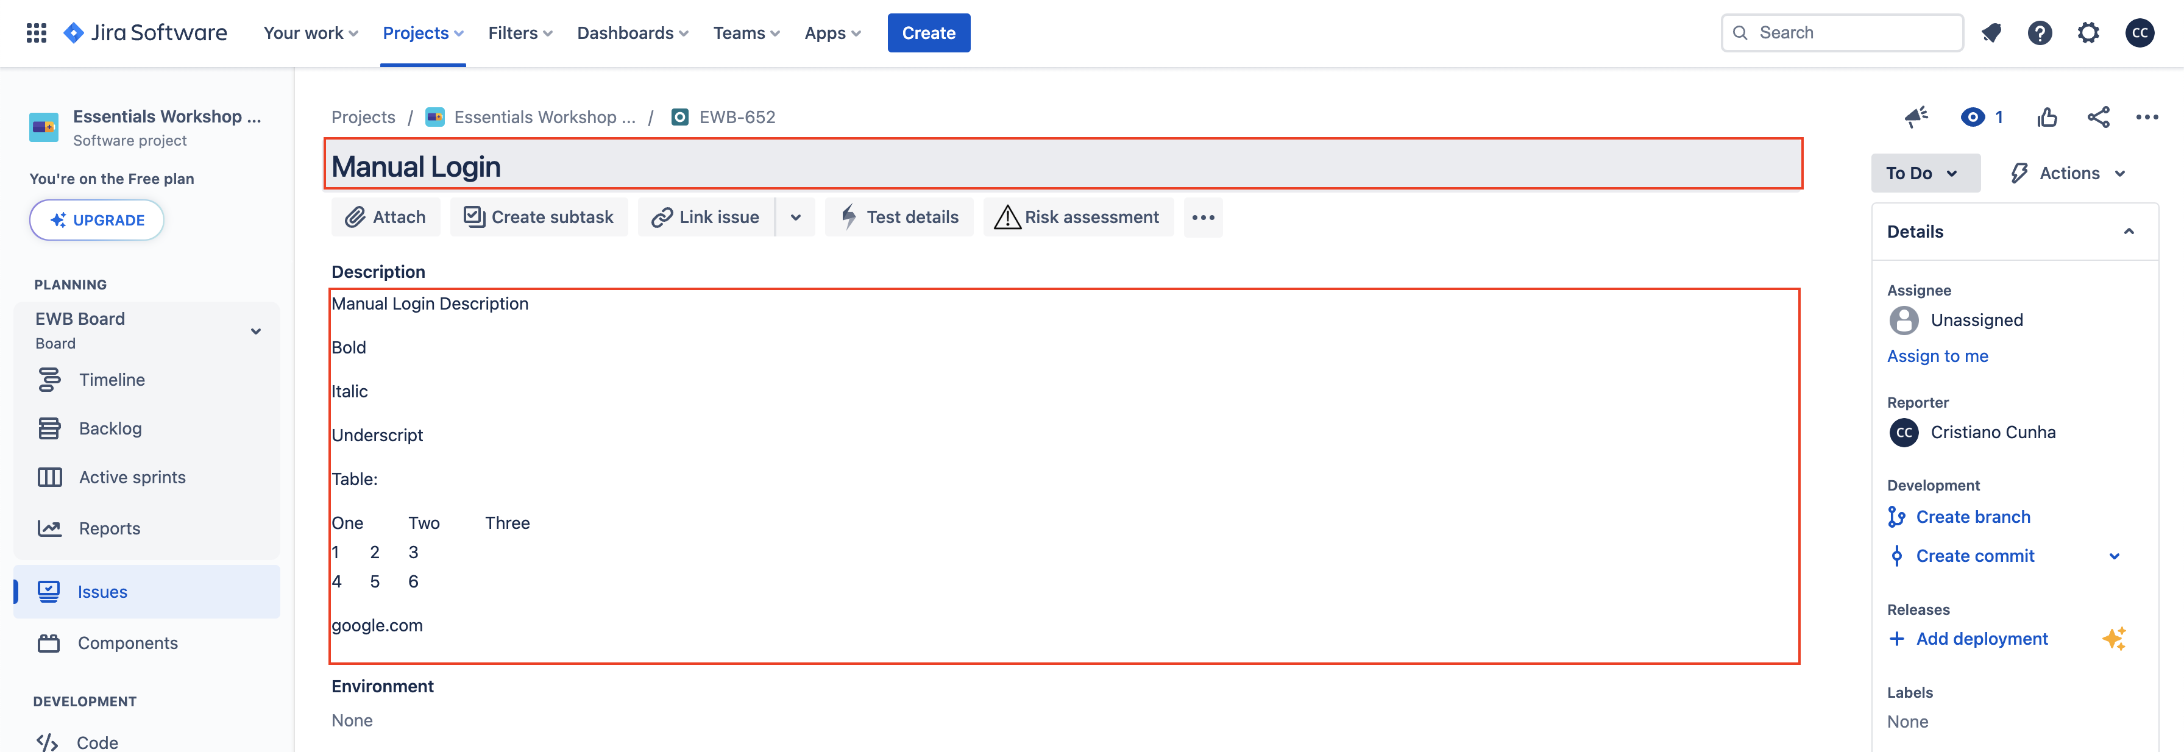Open Test details
This screenshot has height=752, width=2184.
tap(899, 217)
